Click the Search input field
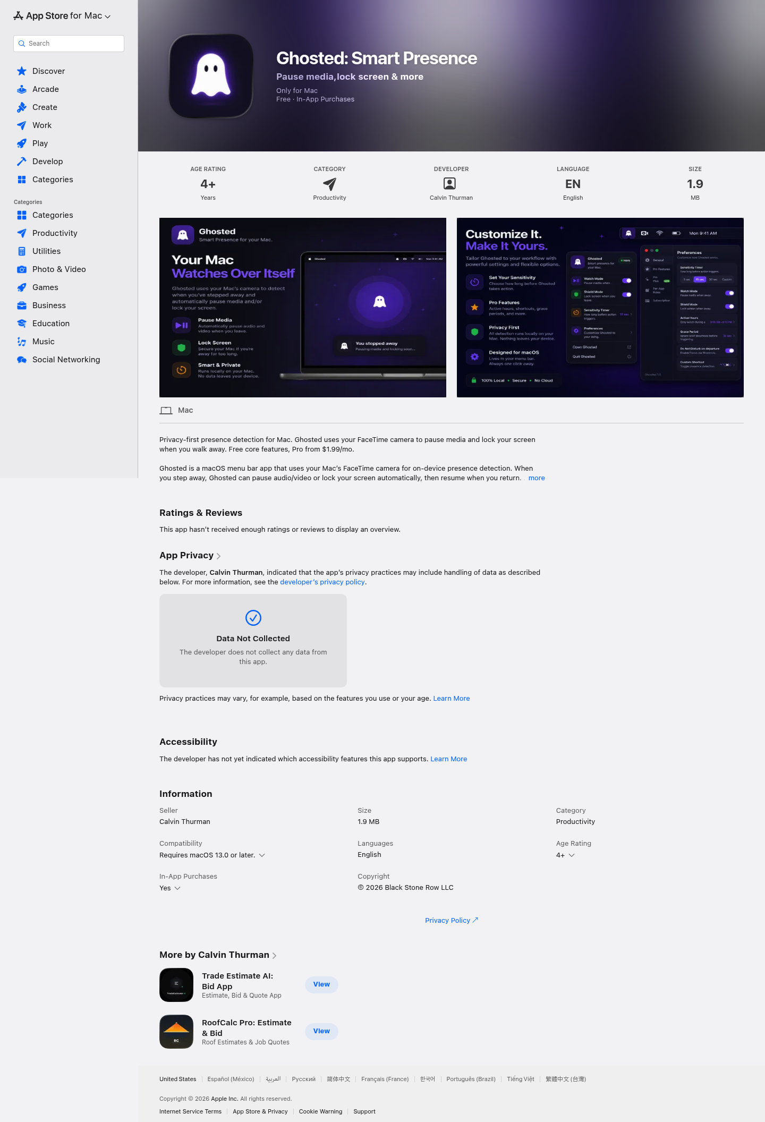 click(x=69, y=44)
